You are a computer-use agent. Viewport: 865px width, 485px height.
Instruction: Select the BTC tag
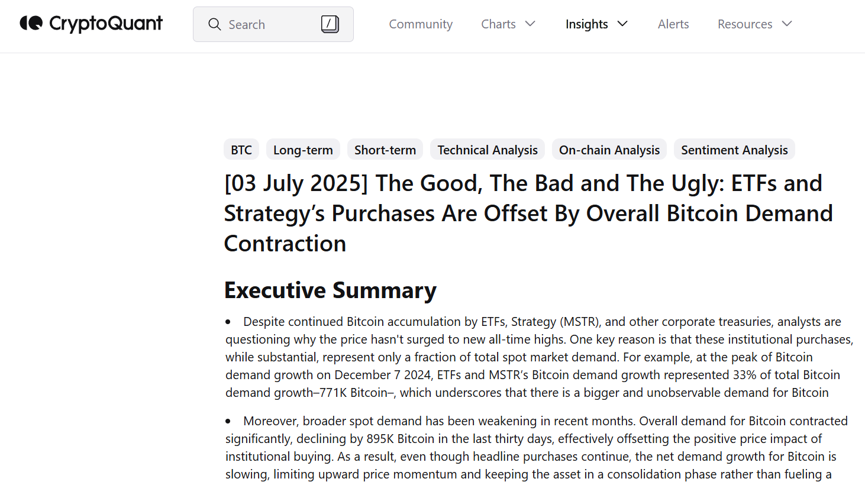tap(241, 150)
